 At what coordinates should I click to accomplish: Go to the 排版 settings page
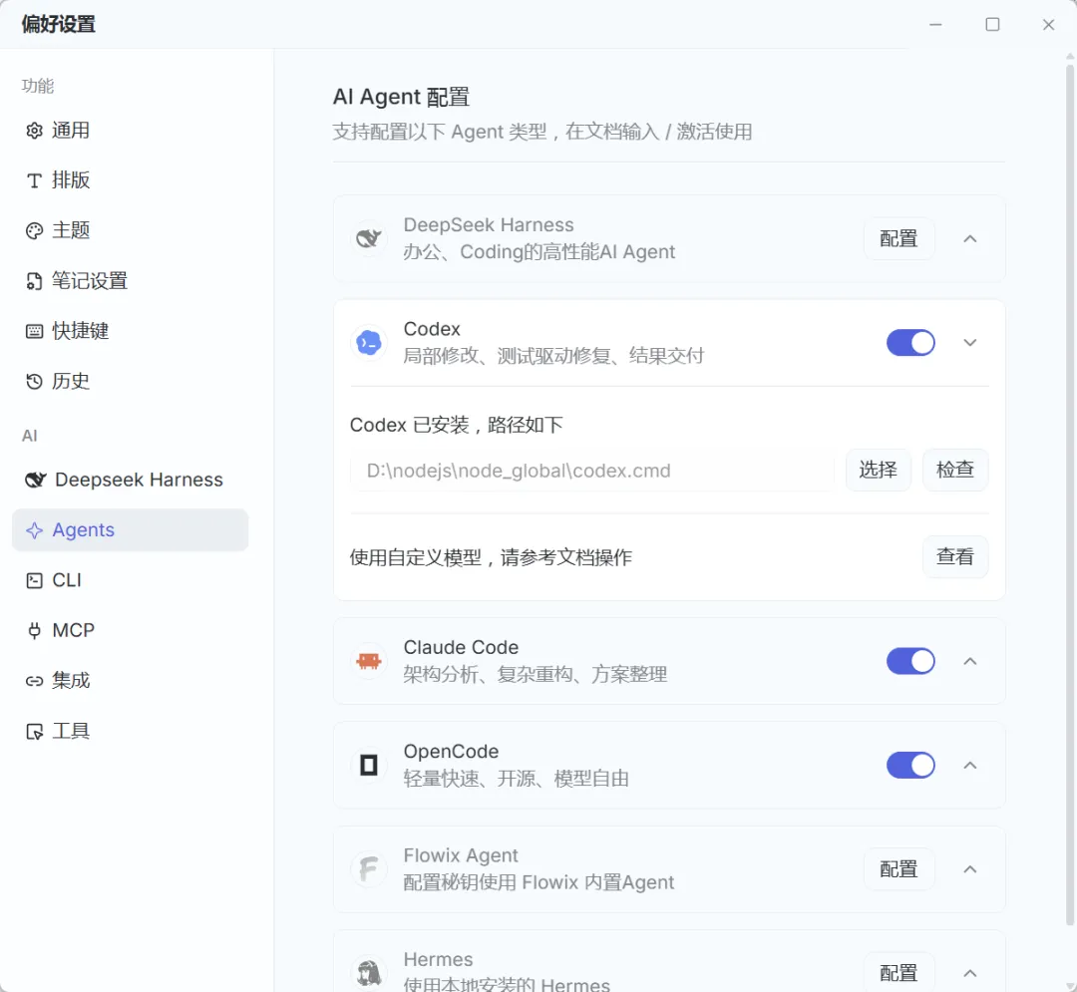[130, 180]
